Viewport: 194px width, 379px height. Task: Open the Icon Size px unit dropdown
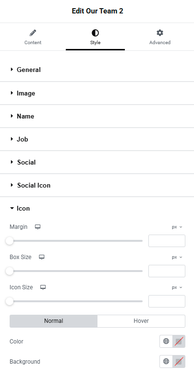[177, 288]
